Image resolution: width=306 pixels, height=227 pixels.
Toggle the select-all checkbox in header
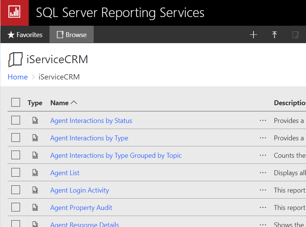coord(15,103)
